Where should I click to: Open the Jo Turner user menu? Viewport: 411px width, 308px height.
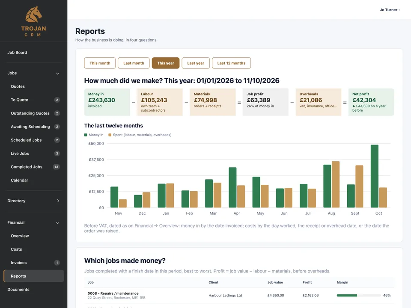point(390,10)
